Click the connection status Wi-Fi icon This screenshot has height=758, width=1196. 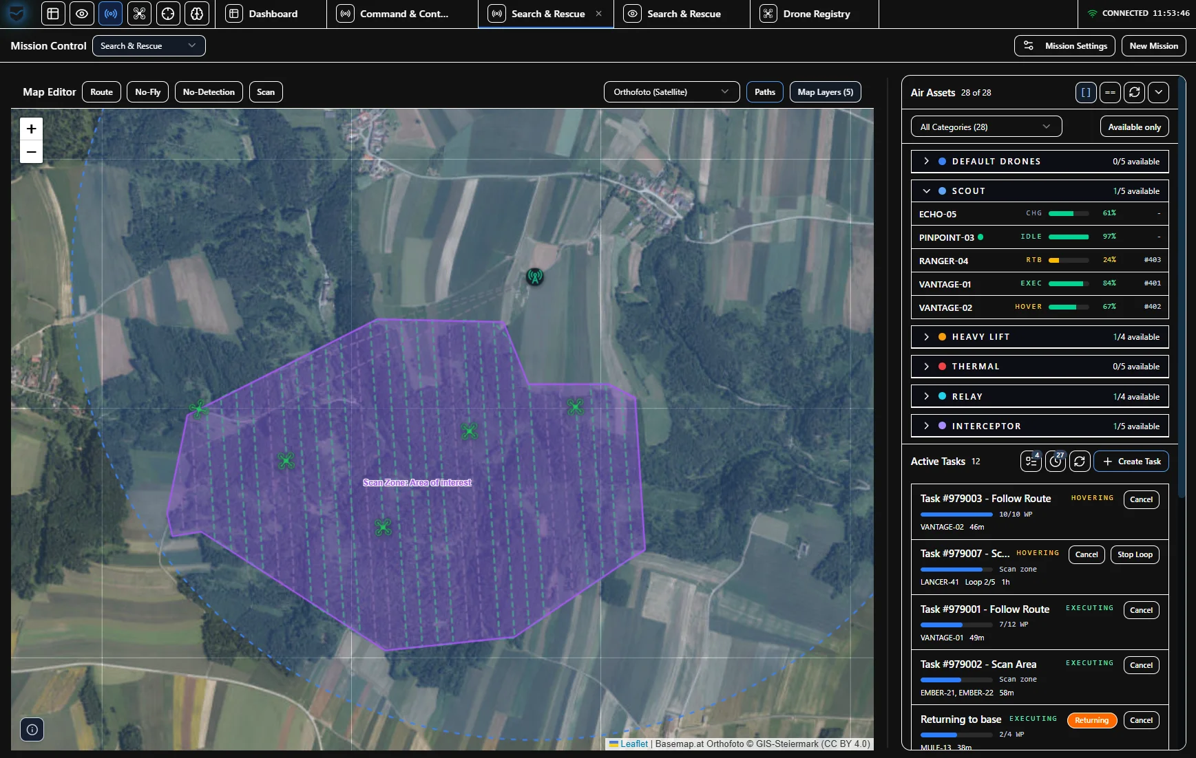tap(1092, 13)
